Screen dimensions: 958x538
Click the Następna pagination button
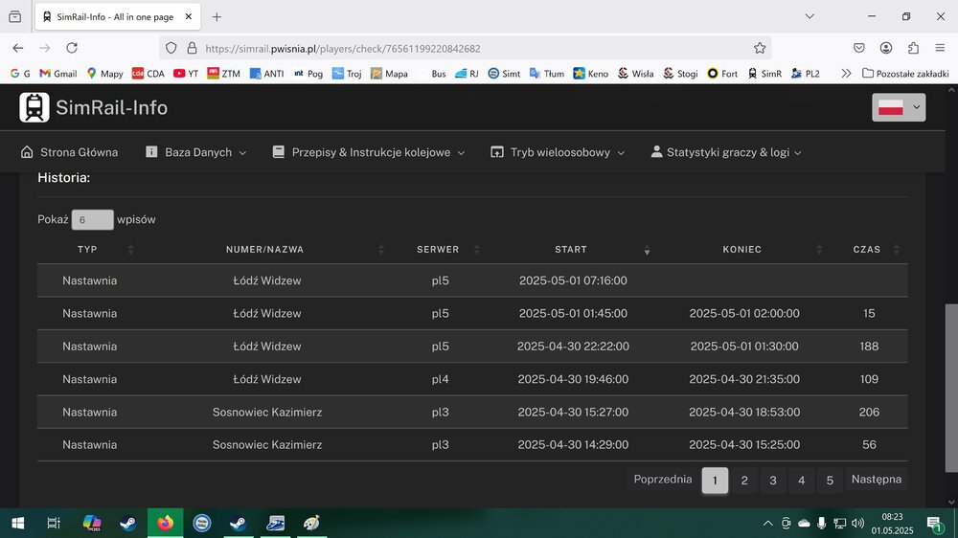coord(876,480)
